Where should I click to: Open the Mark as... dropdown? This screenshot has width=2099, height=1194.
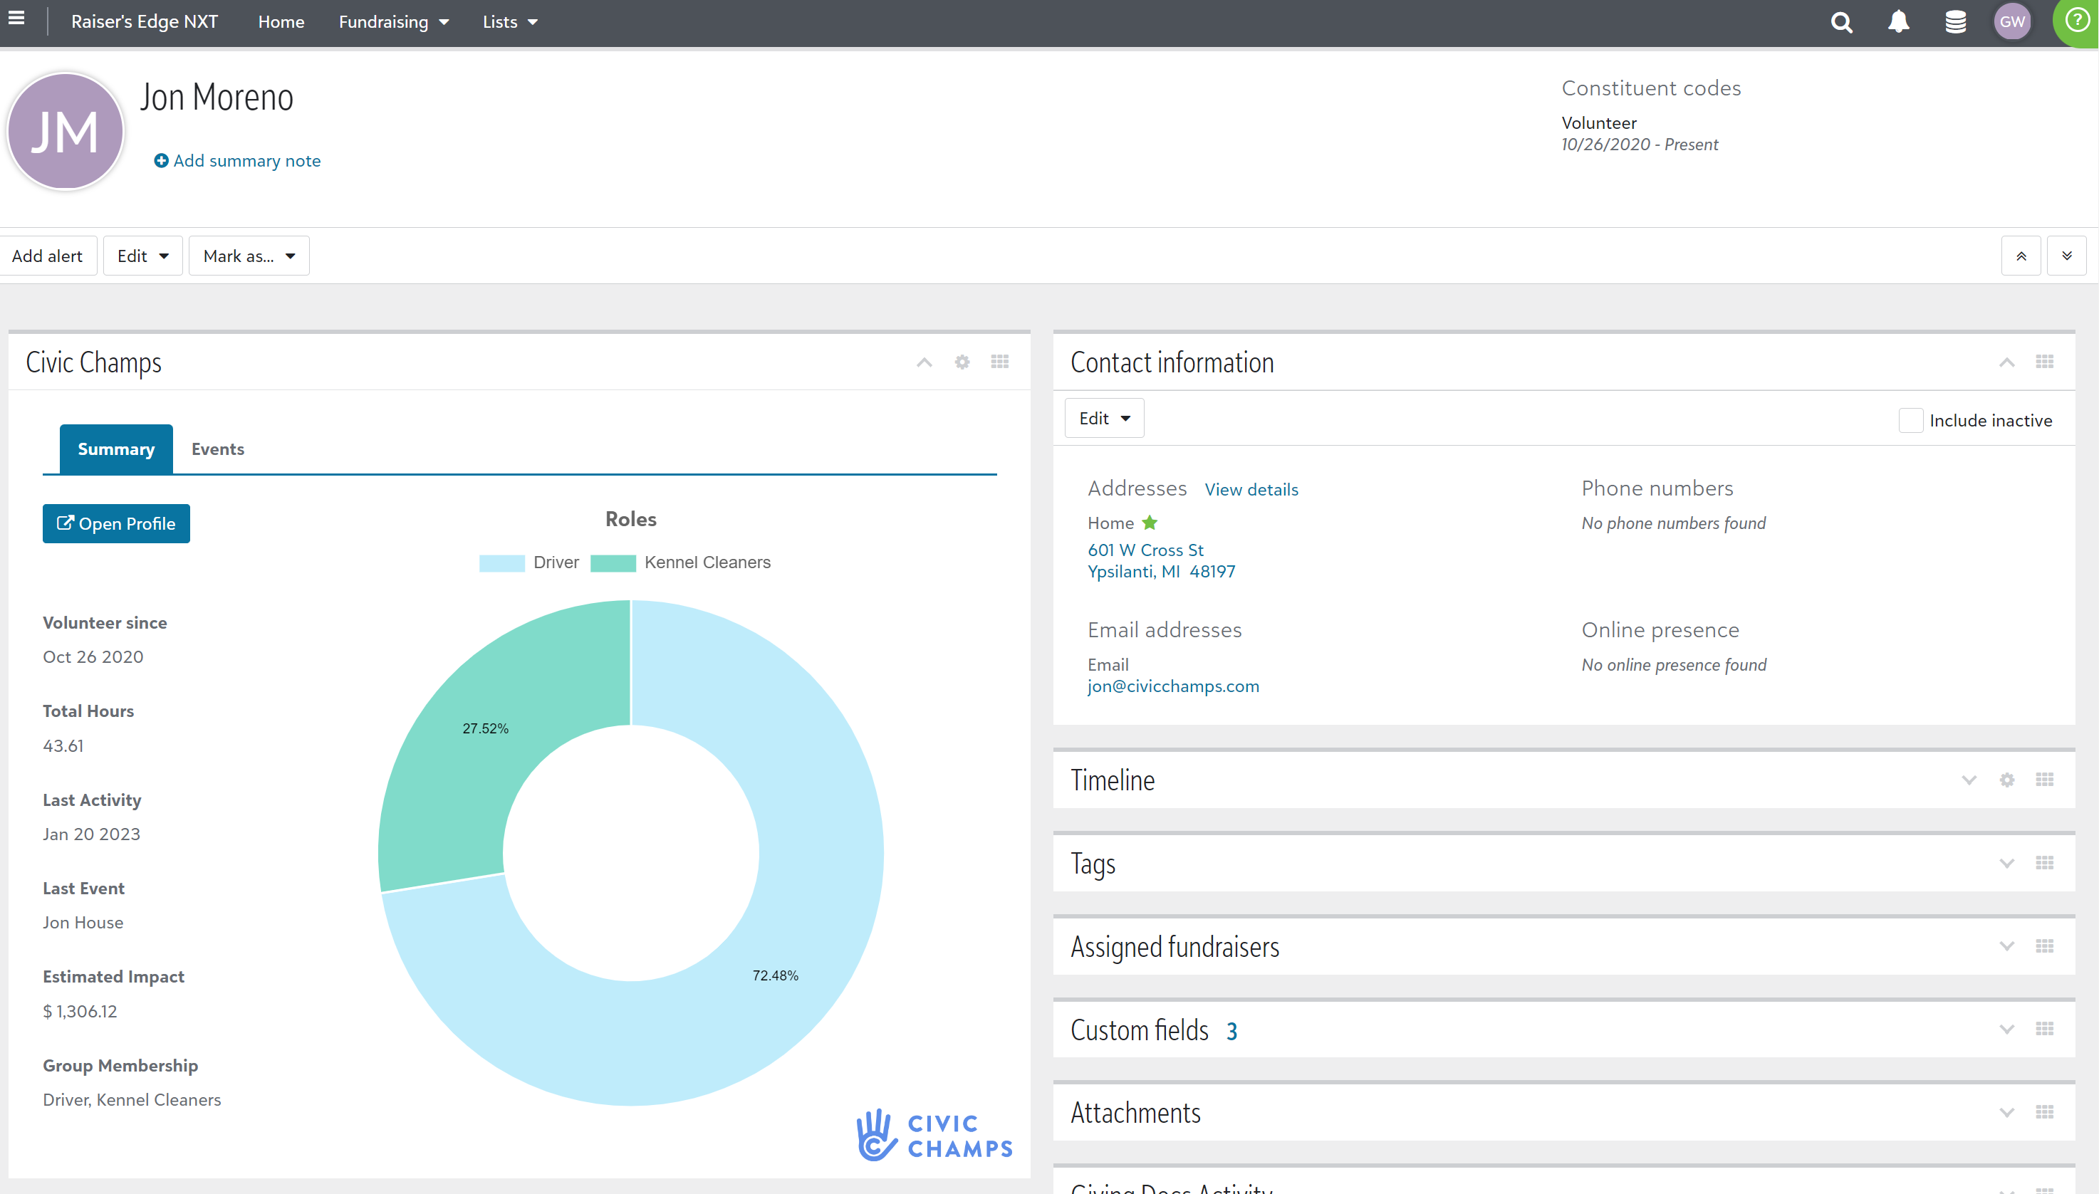pos(249,255)
